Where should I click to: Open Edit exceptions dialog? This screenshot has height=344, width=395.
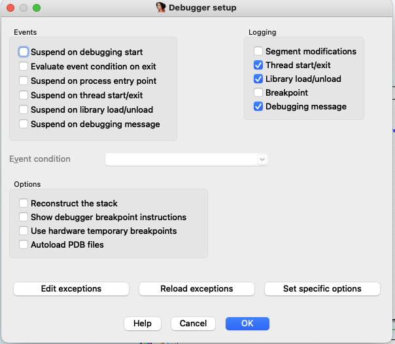click(x=71, y=289)
